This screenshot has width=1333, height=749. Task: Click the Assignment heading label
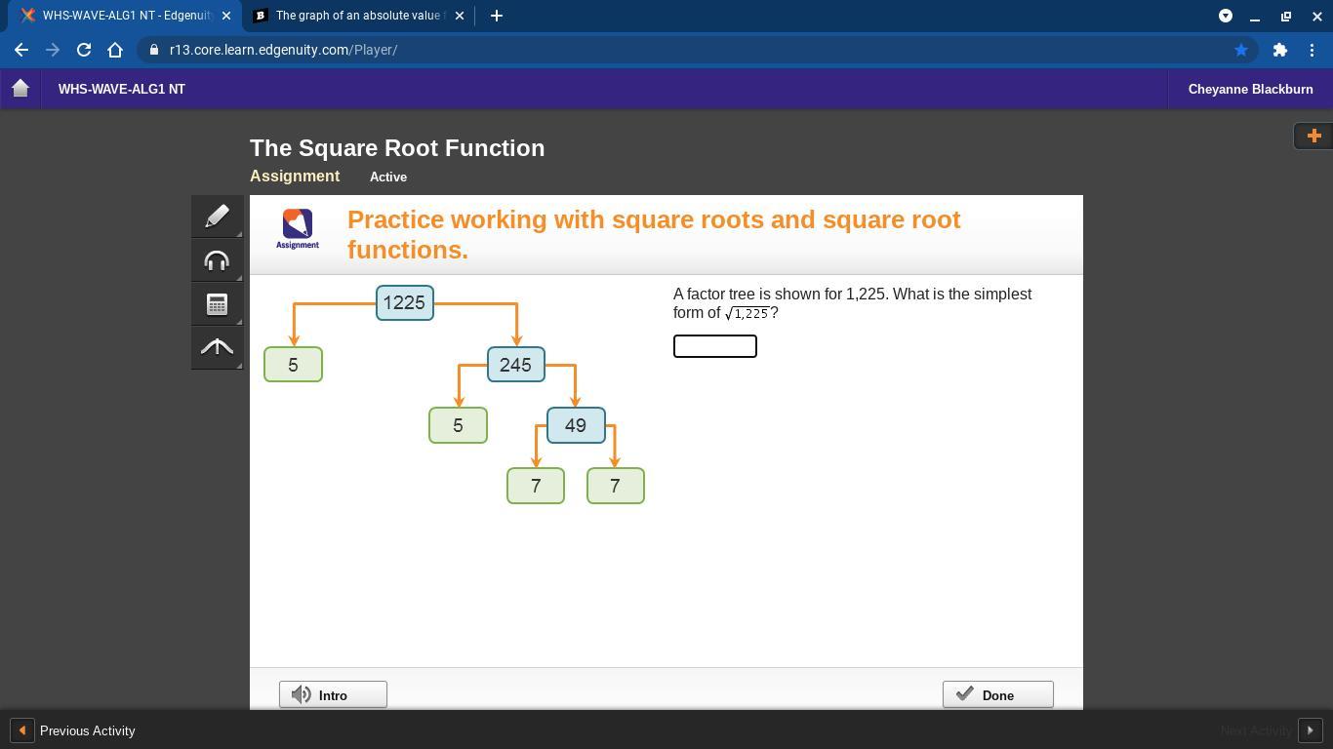295,177
